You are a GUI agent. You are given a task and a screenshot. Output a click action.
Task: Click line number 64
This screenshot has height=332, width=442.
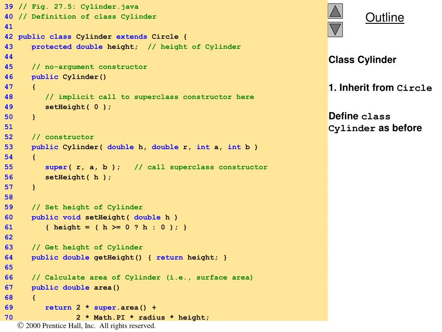tap(9, 258)
